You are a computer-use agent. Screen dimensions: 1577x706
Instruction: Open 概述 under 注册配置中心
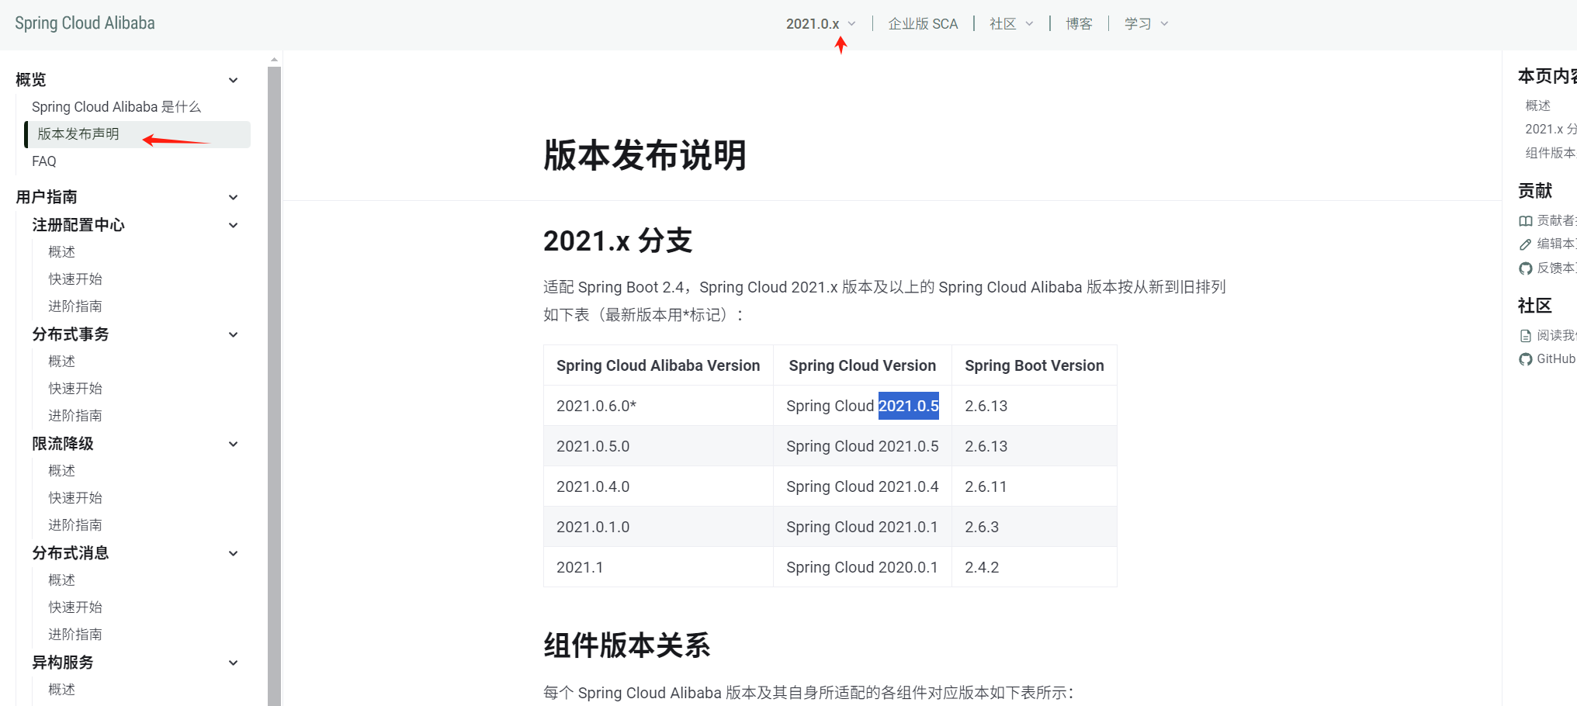[62, 252]
